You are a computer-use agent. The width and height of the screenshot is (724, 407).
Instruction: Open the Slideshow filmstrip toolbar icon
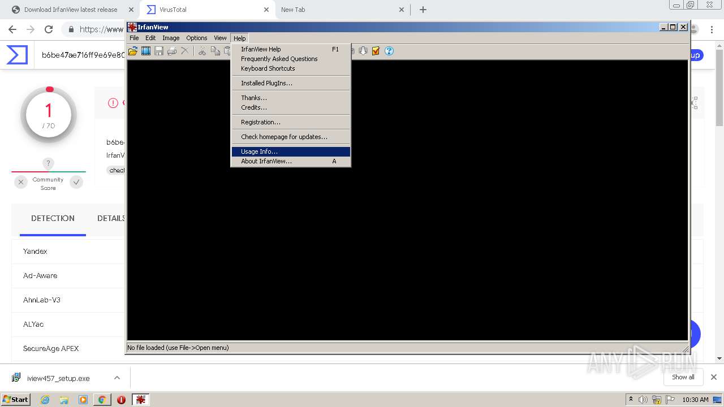click(x=146, y=51)
